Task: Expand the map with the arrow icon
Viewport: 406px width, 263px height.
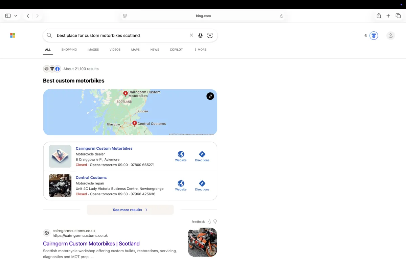Action: point(210,96)
